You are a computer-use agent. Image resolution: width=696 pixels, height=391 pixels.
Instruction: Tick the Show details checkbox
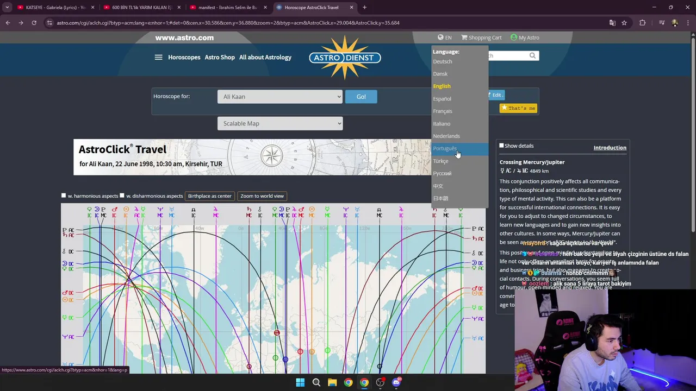tap(501, 146)
